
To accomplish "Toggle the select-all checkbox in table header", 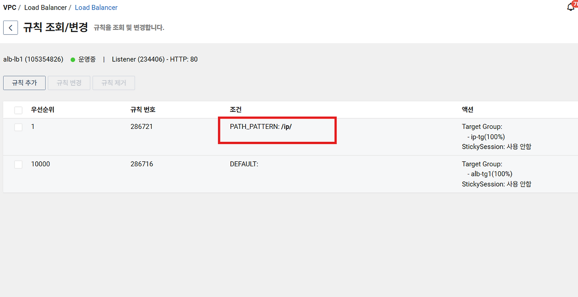I will coord(18,110).
